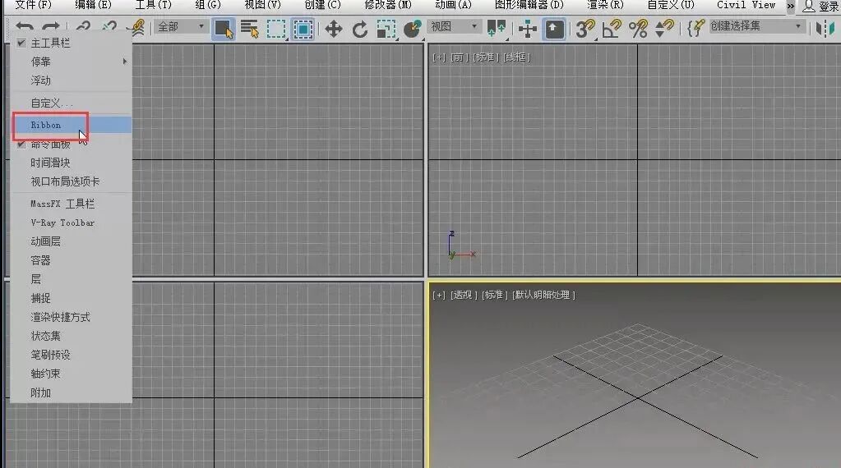Viewport: 841px width, 468px height.
Task: Expand the hidden menus via >> chevron
Action: tap(791, 6)
